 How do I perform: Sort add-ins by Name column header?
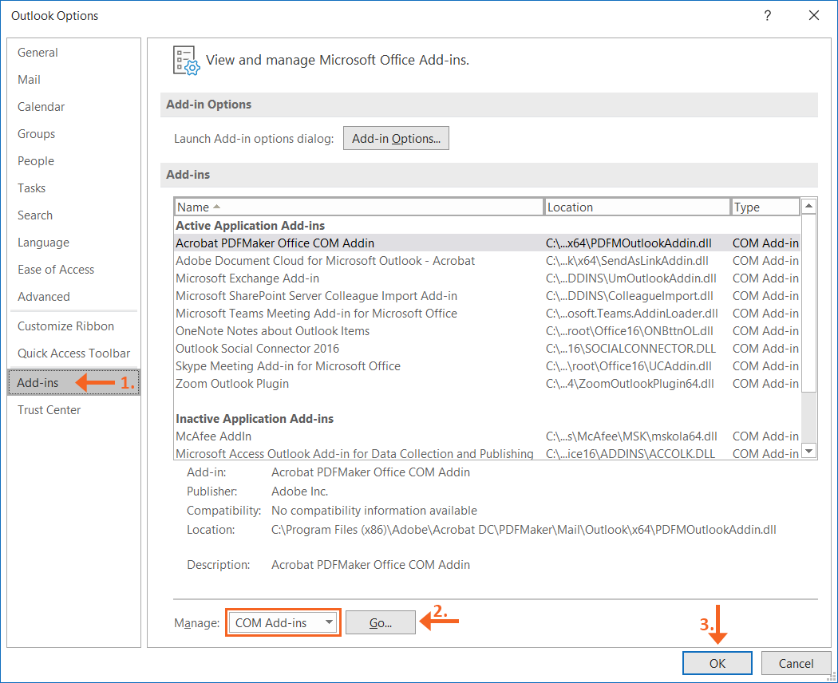click(358, 207)
